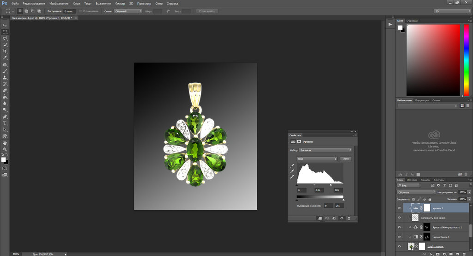Activate the Zoom tool
Image resolution: width=473 pixels, height=256 pixels.
click(x=5, y=150)
